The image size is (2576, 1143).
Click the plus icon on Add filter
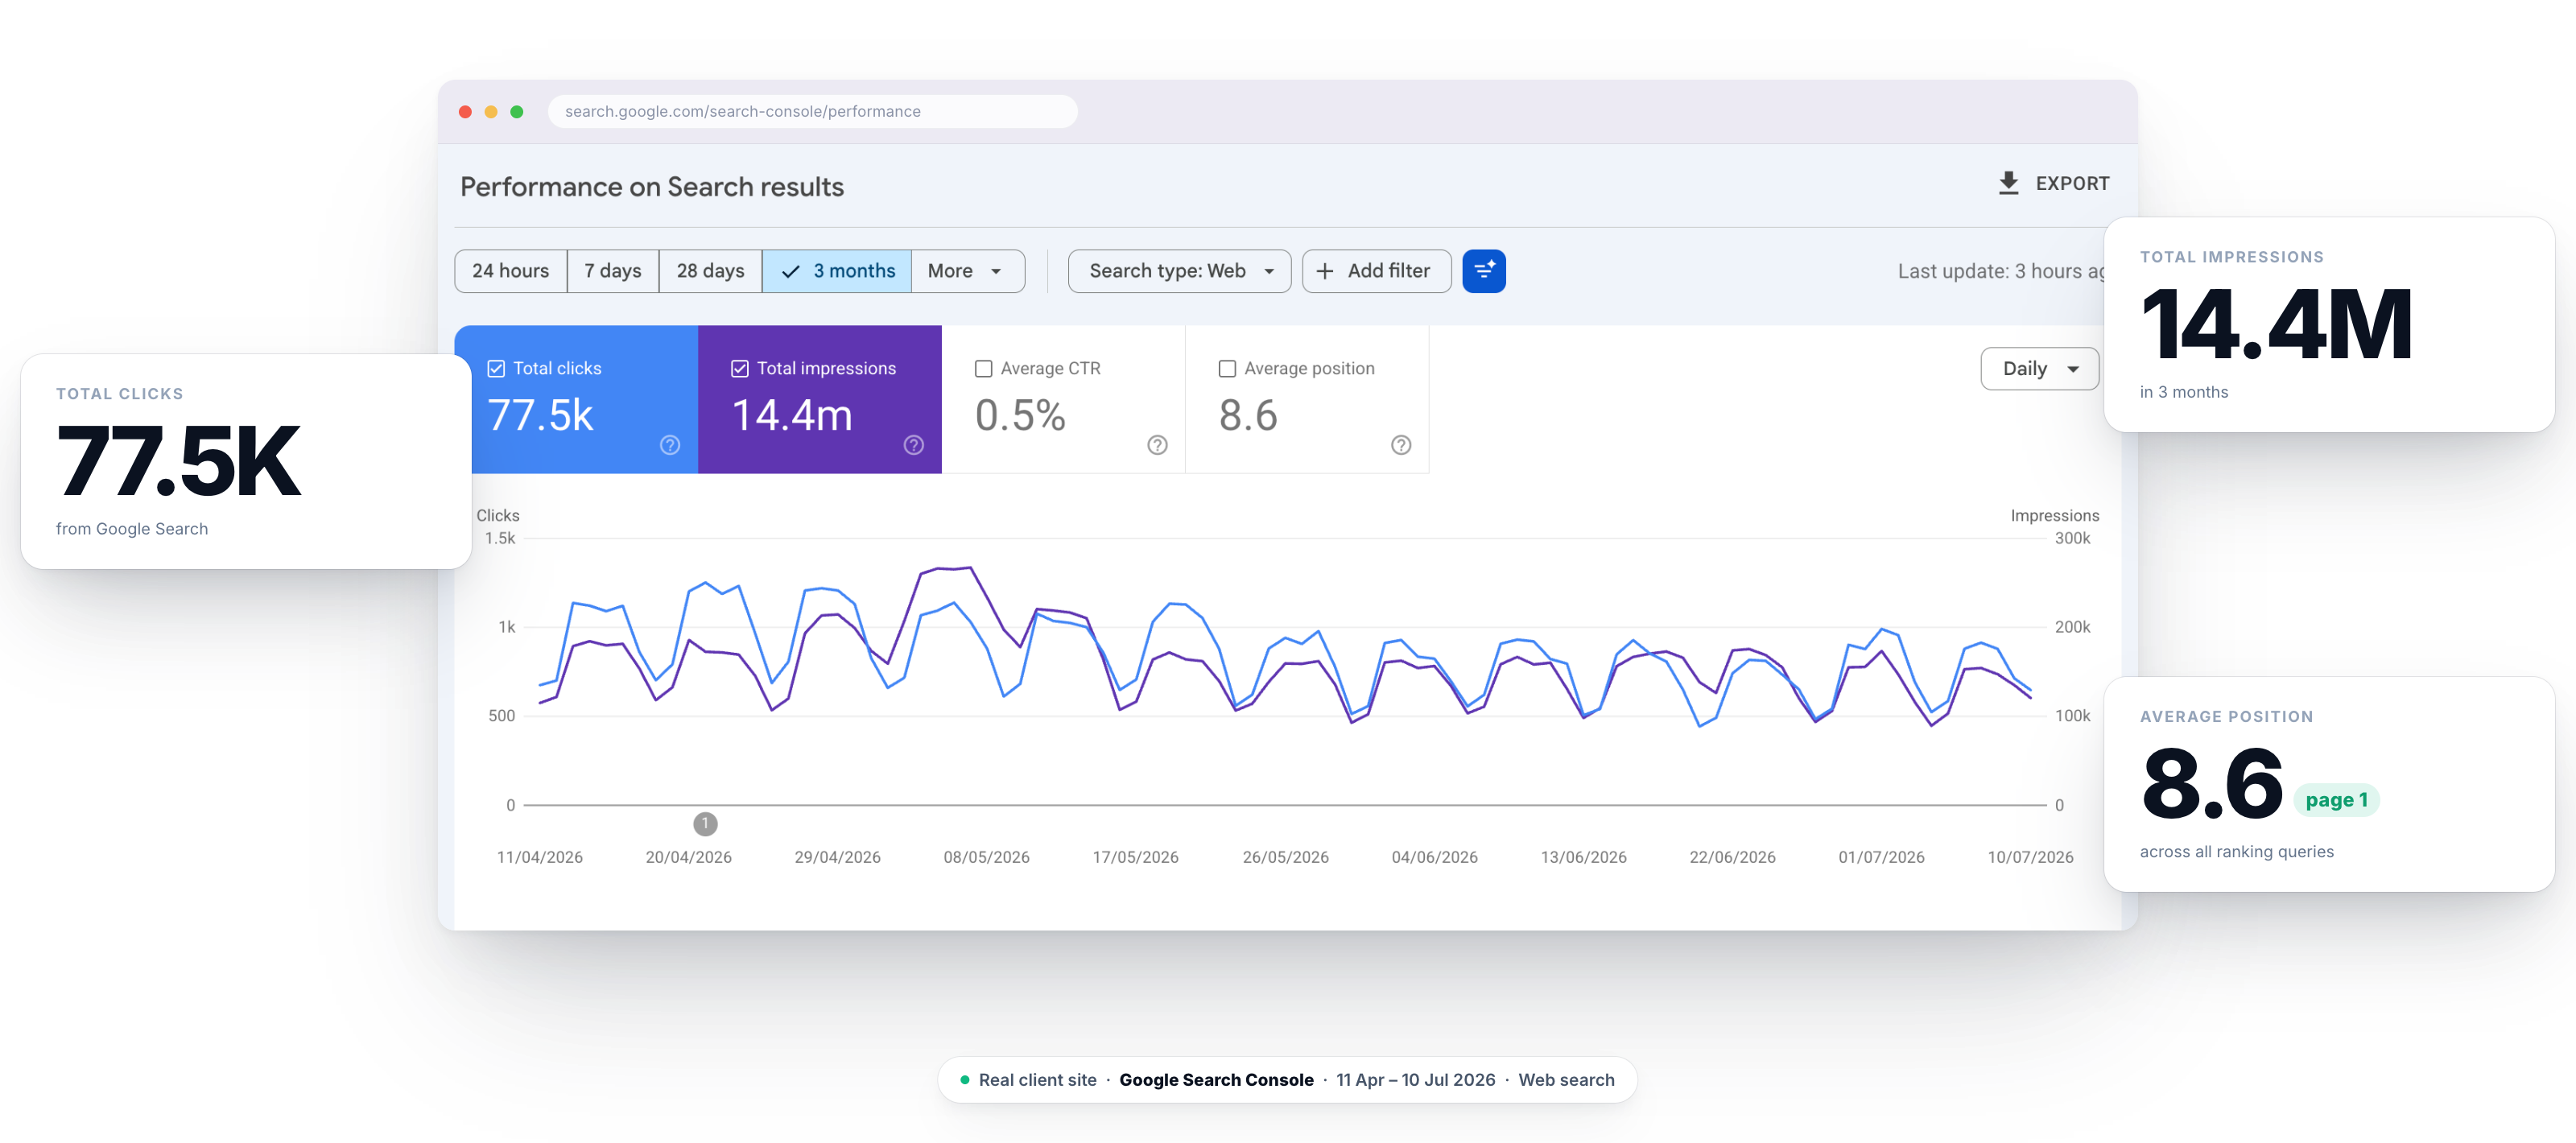[1325, 271]
